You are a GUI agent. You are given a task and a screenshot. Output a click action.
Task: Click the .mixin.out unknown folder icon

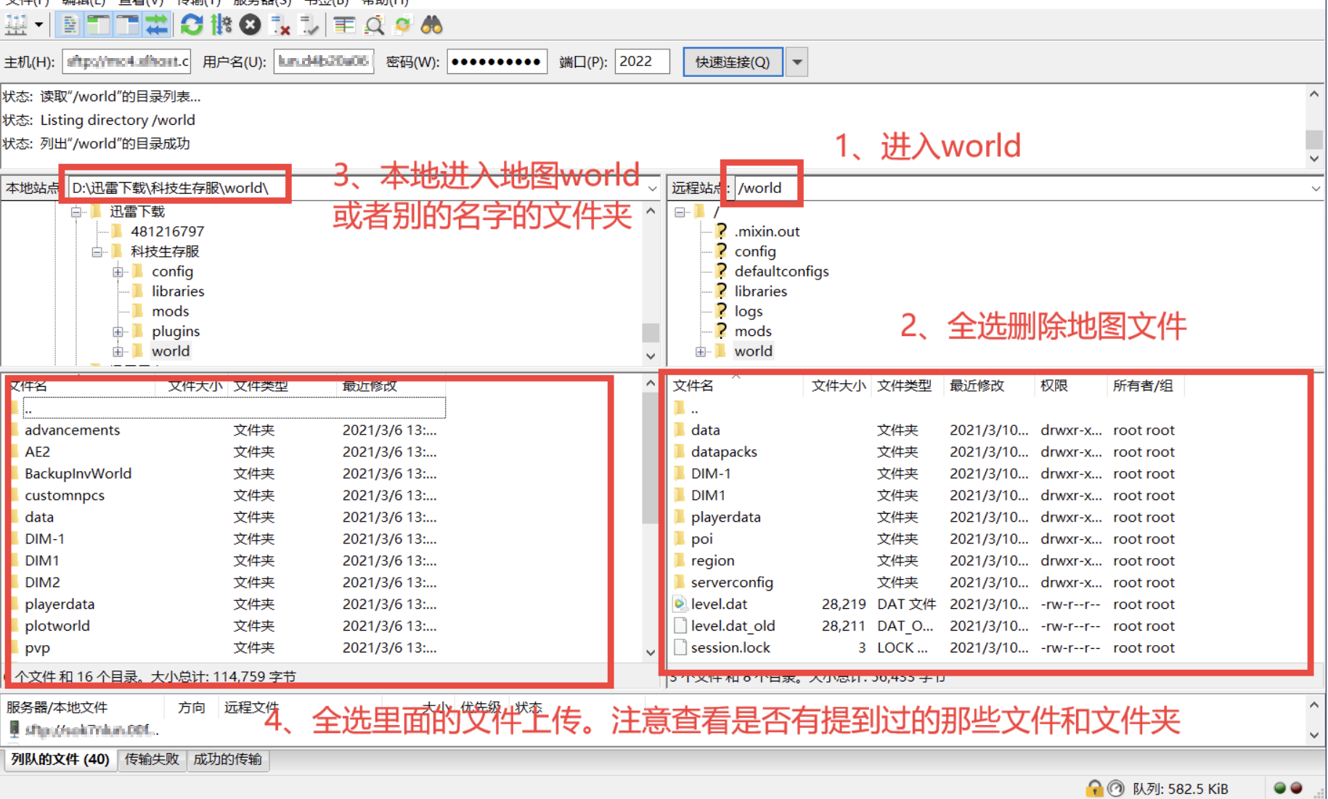(x=721, y=231)
